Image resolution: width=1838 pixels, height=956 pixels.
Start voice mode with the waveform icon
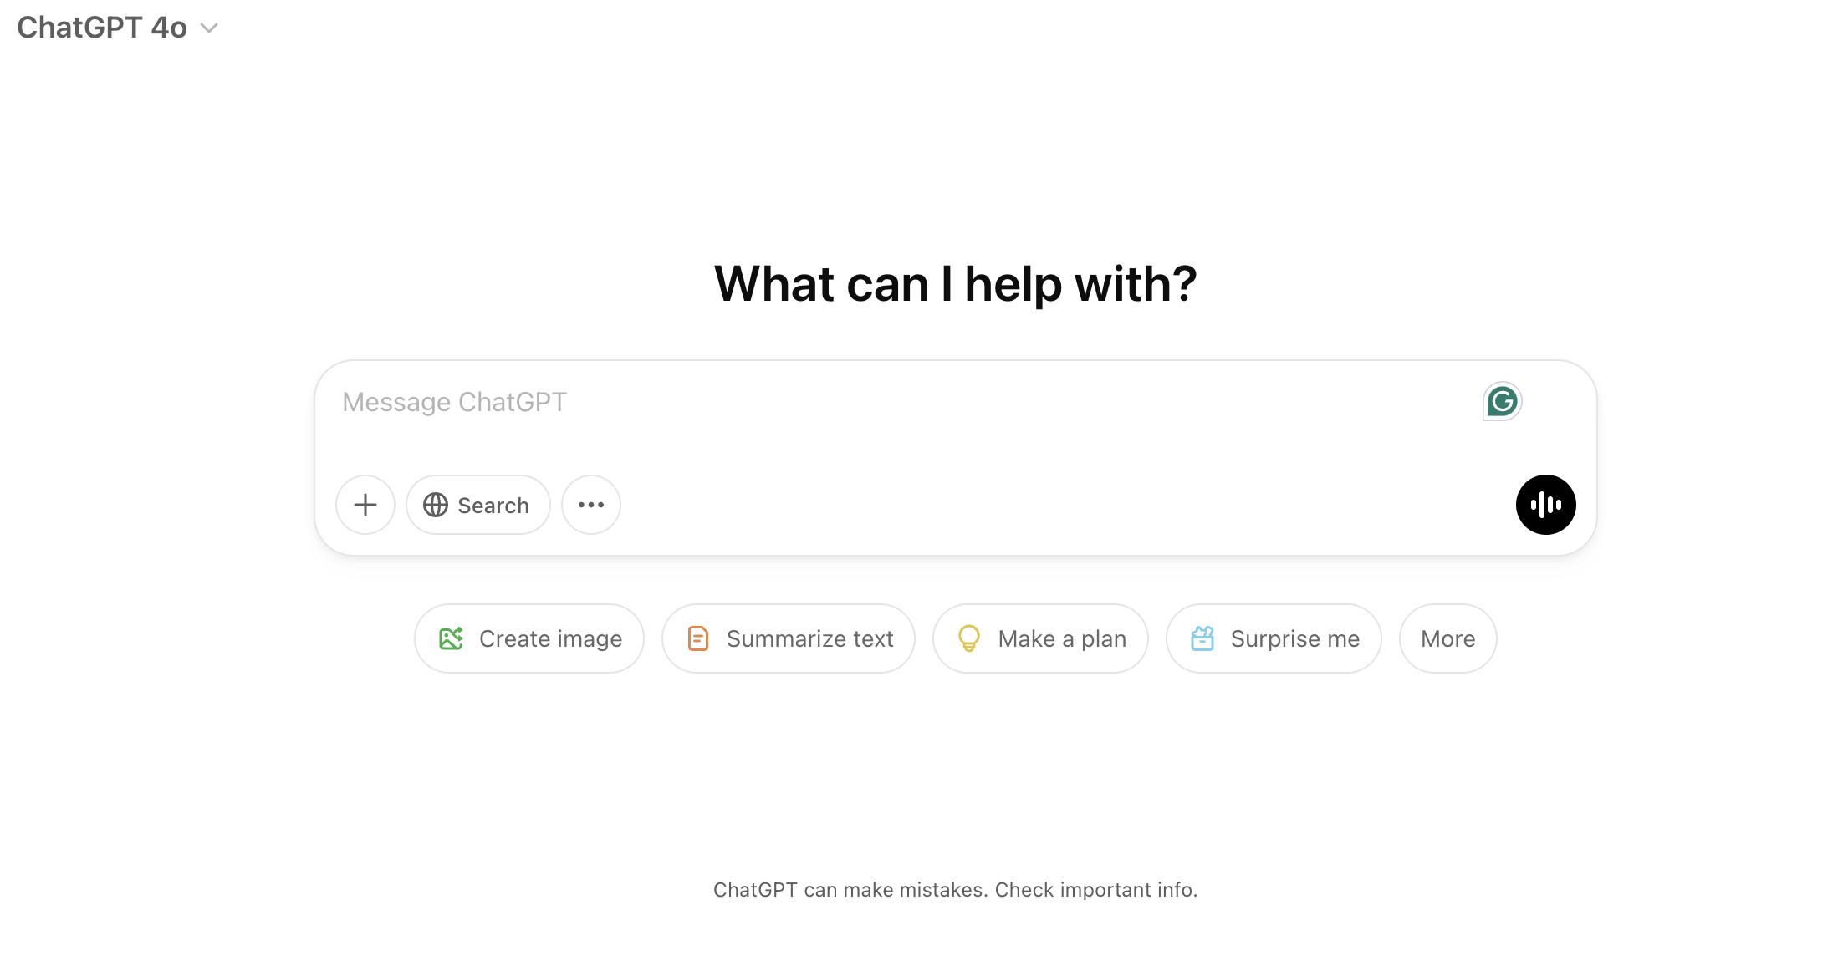click(1545, 504)
